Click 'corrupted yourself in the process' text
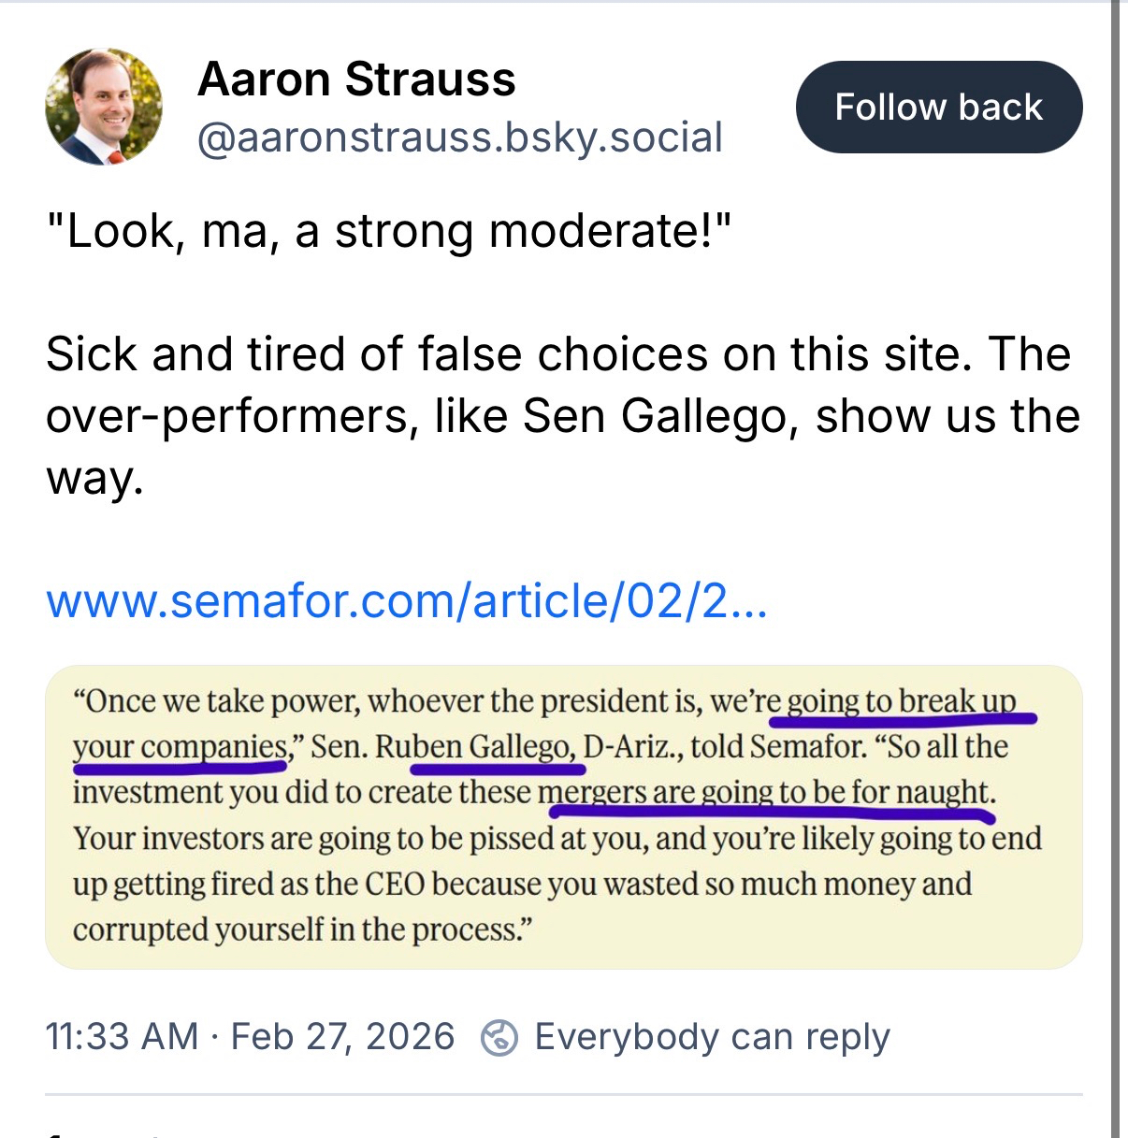The image size is (1128, 1138). (301, 929)
